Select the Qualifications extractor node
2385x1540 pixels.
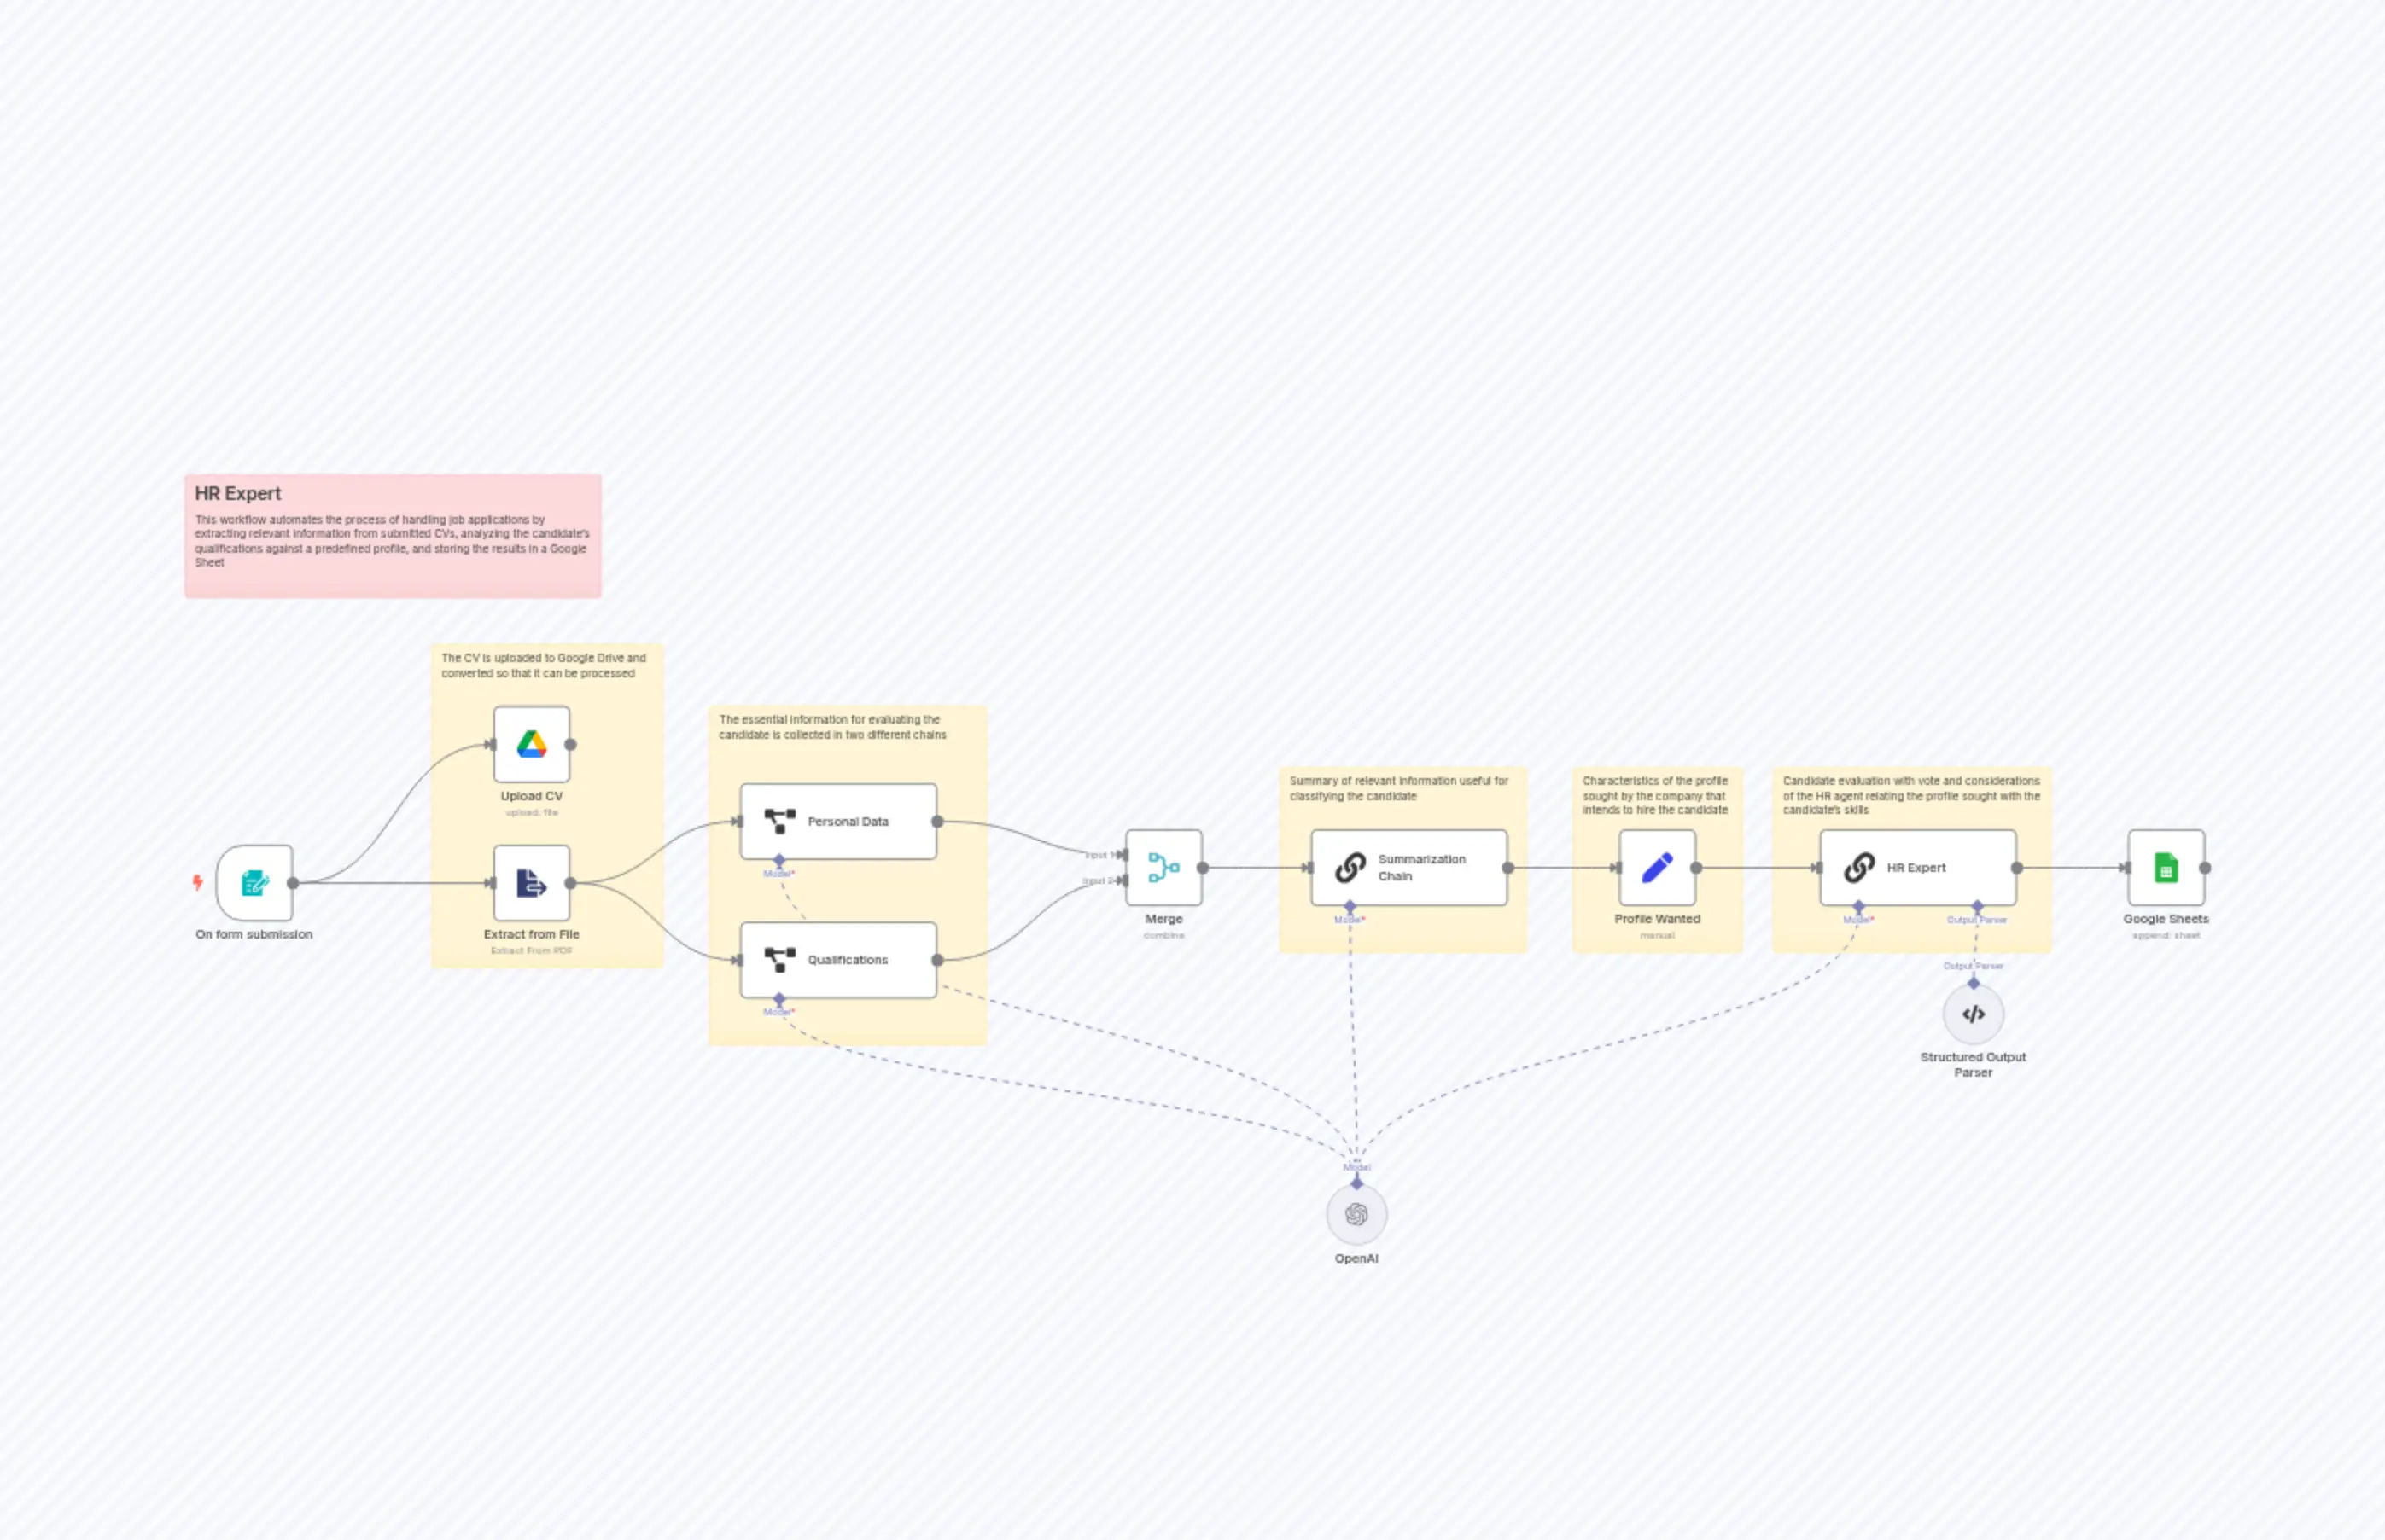tap(838, 959)
